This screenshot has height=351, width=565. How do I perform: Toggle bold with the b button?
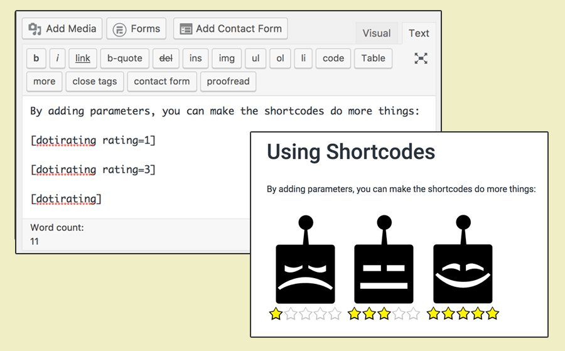tap(36, 58)
